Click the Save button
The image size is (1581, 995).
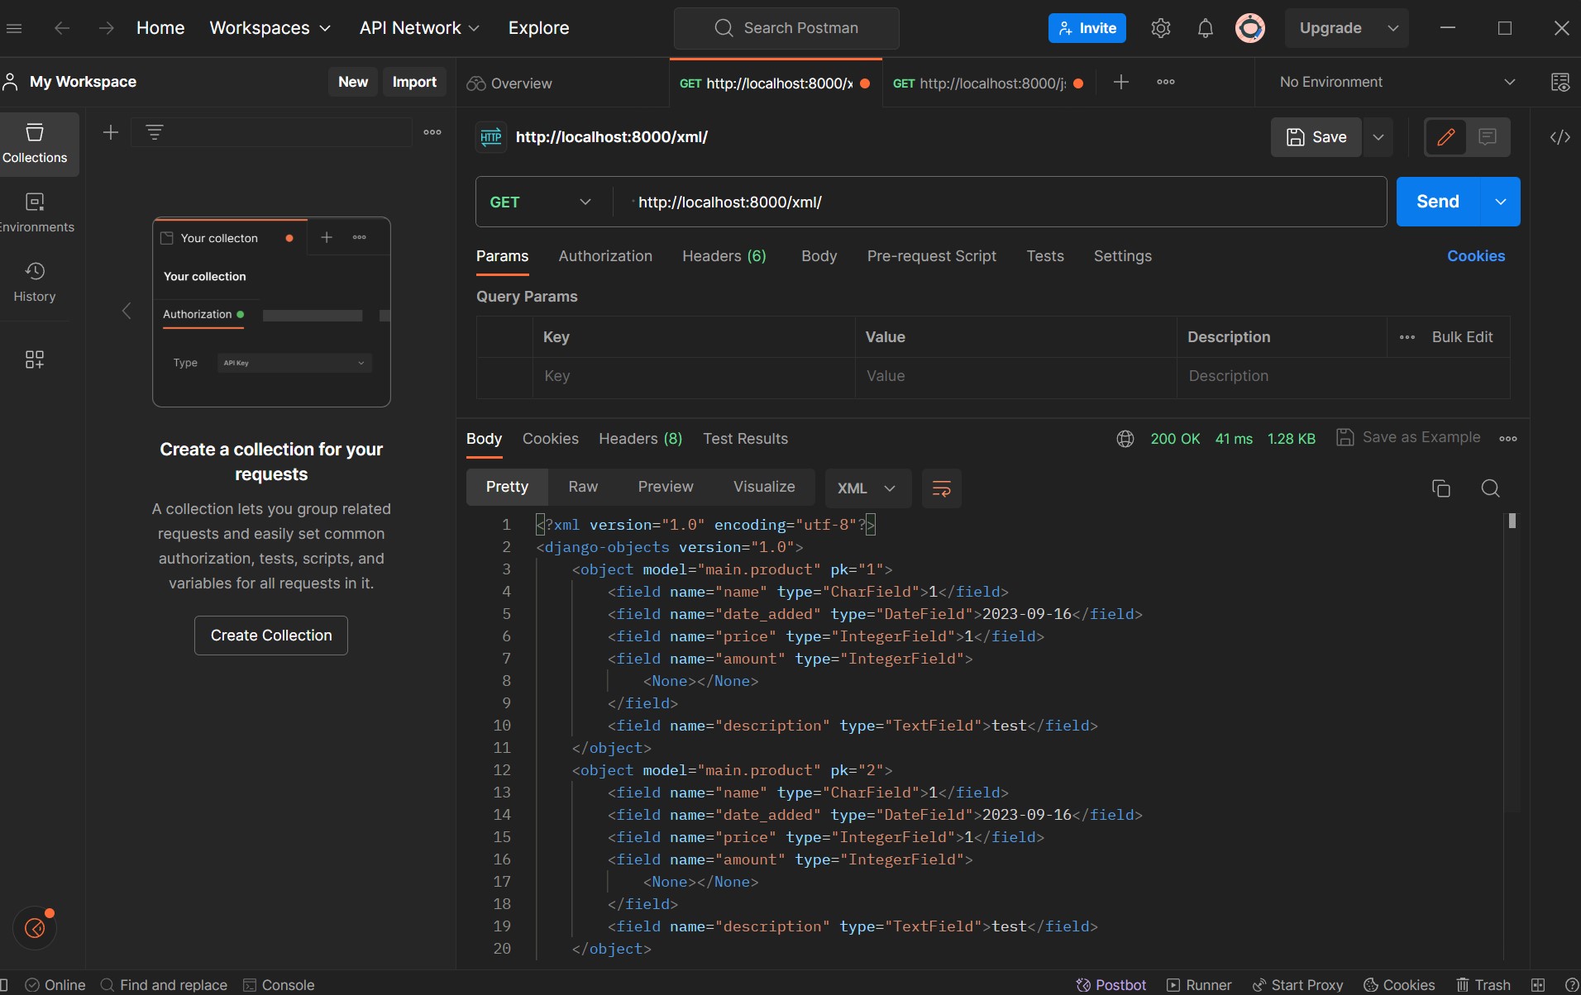point(1316,137)
